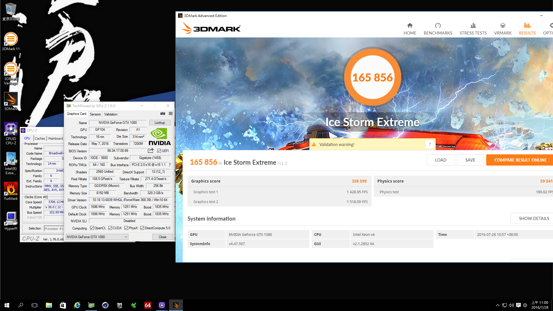Open the Action Center notifications icon
The width and height of the screenshot is (553, 311).
point(518,305)
